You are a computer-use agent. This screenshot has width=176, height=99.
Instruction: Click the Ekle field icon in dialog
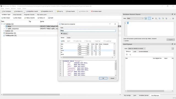tap(63, 41)
